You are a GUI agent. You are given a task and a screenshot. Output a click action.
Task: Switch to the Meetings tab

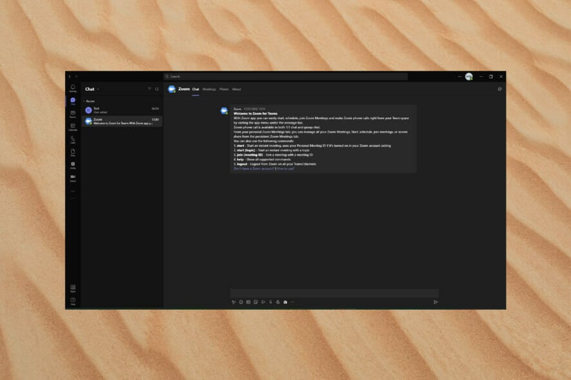click(209, 89)
